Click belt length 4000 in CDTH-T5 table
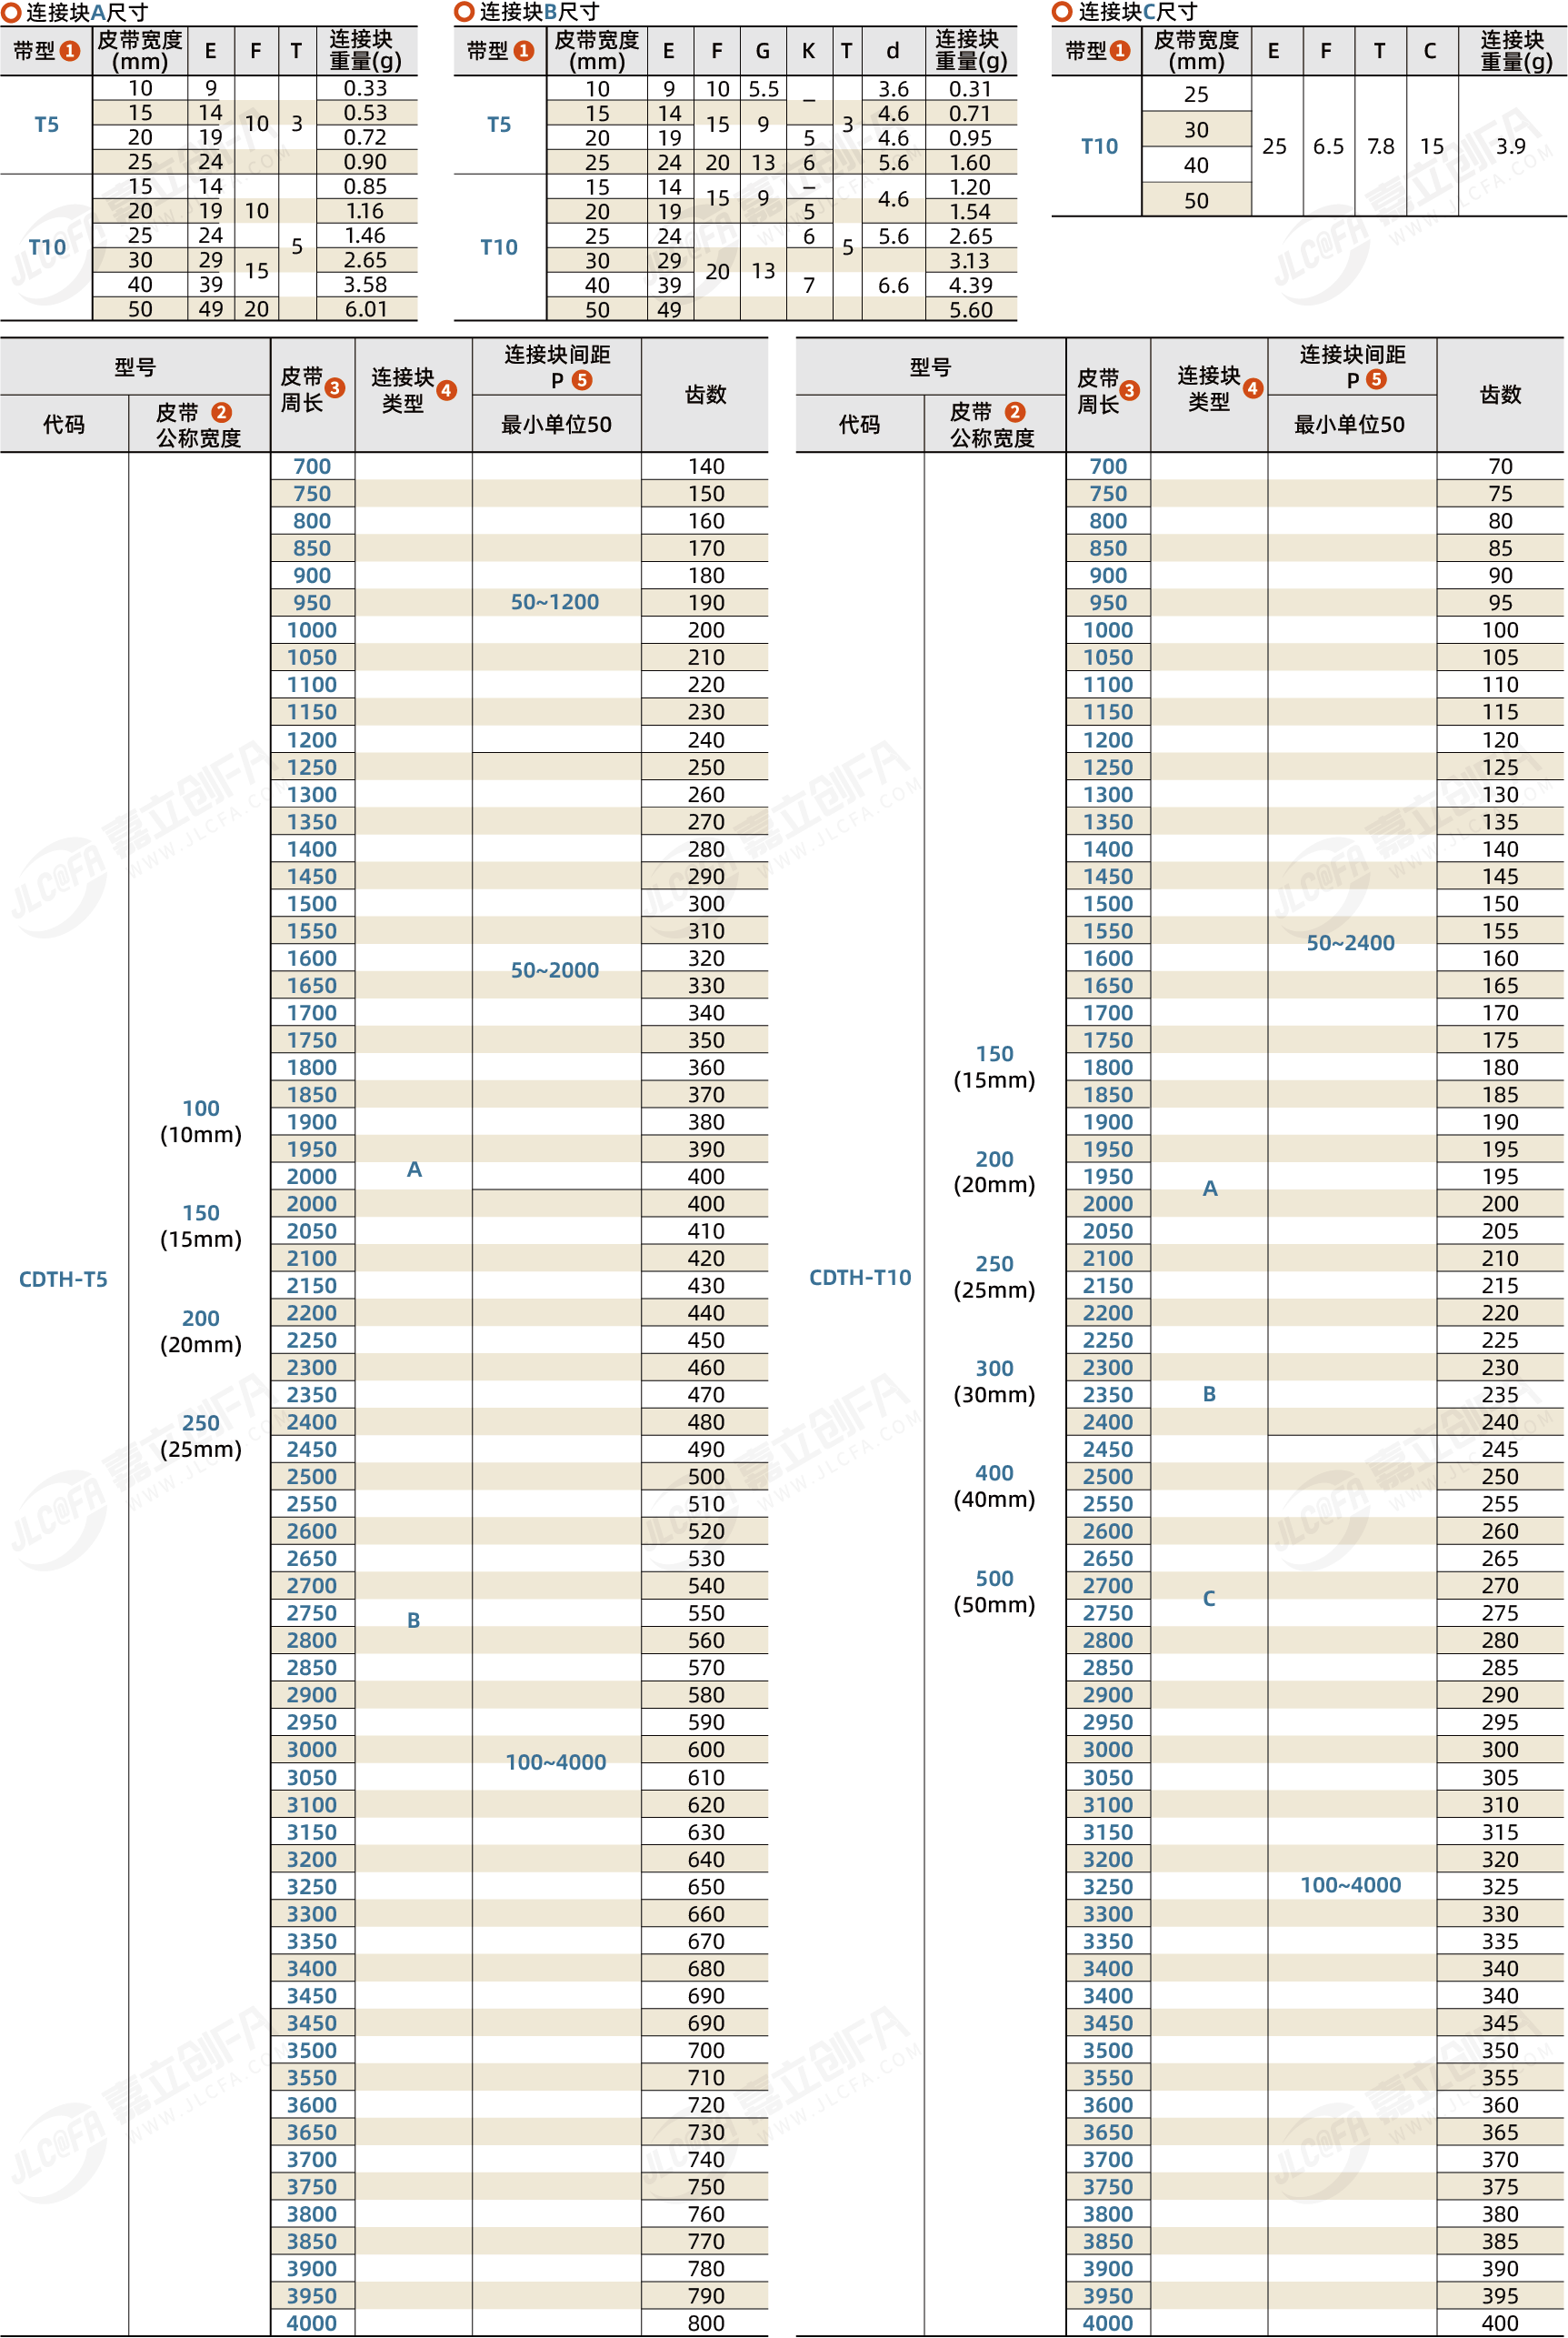1568x2338 pixels. click(312, 2323)
